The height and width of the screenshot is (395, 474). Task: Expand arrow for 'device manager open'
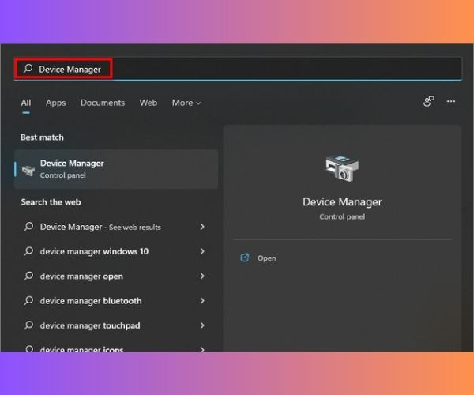point(202,276)
